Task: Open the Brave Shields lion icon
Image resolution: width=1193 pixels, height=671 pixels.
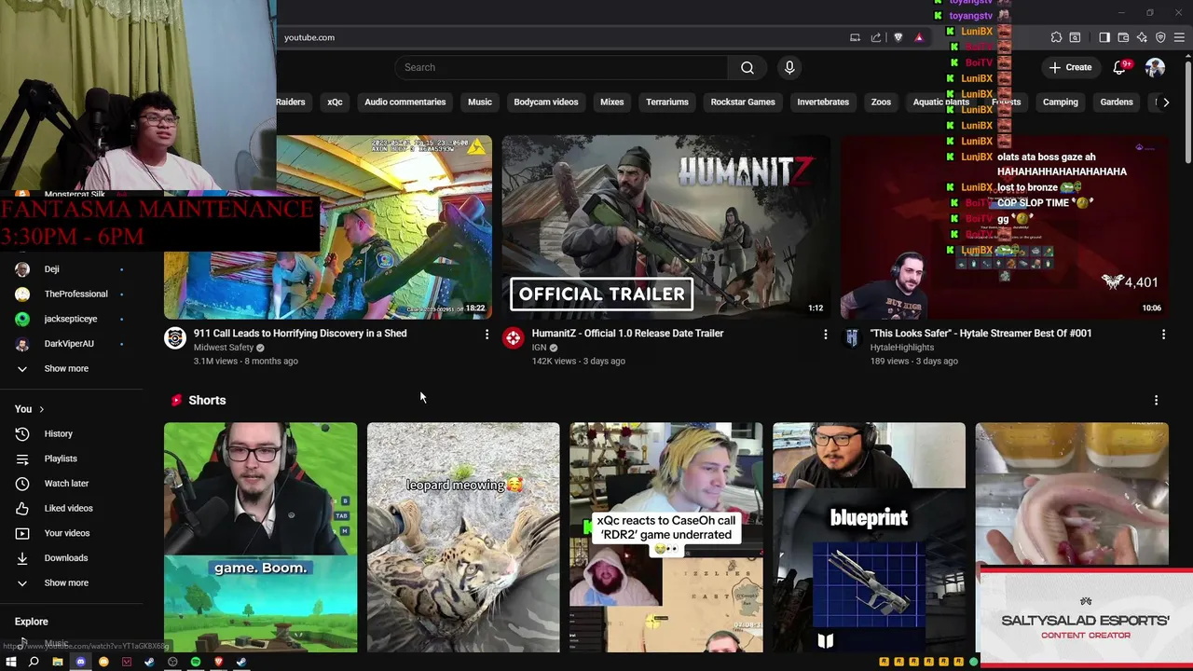Action: point(898,37)
